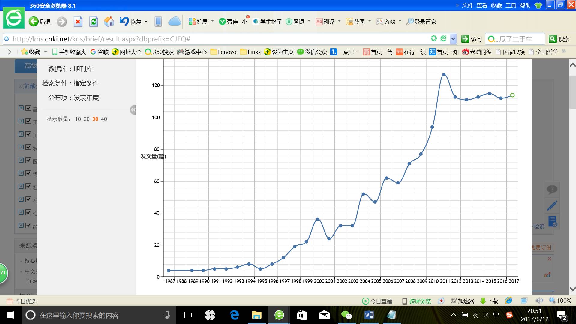Open the address bar history dropdown arrow

click(x=453, y=39)
